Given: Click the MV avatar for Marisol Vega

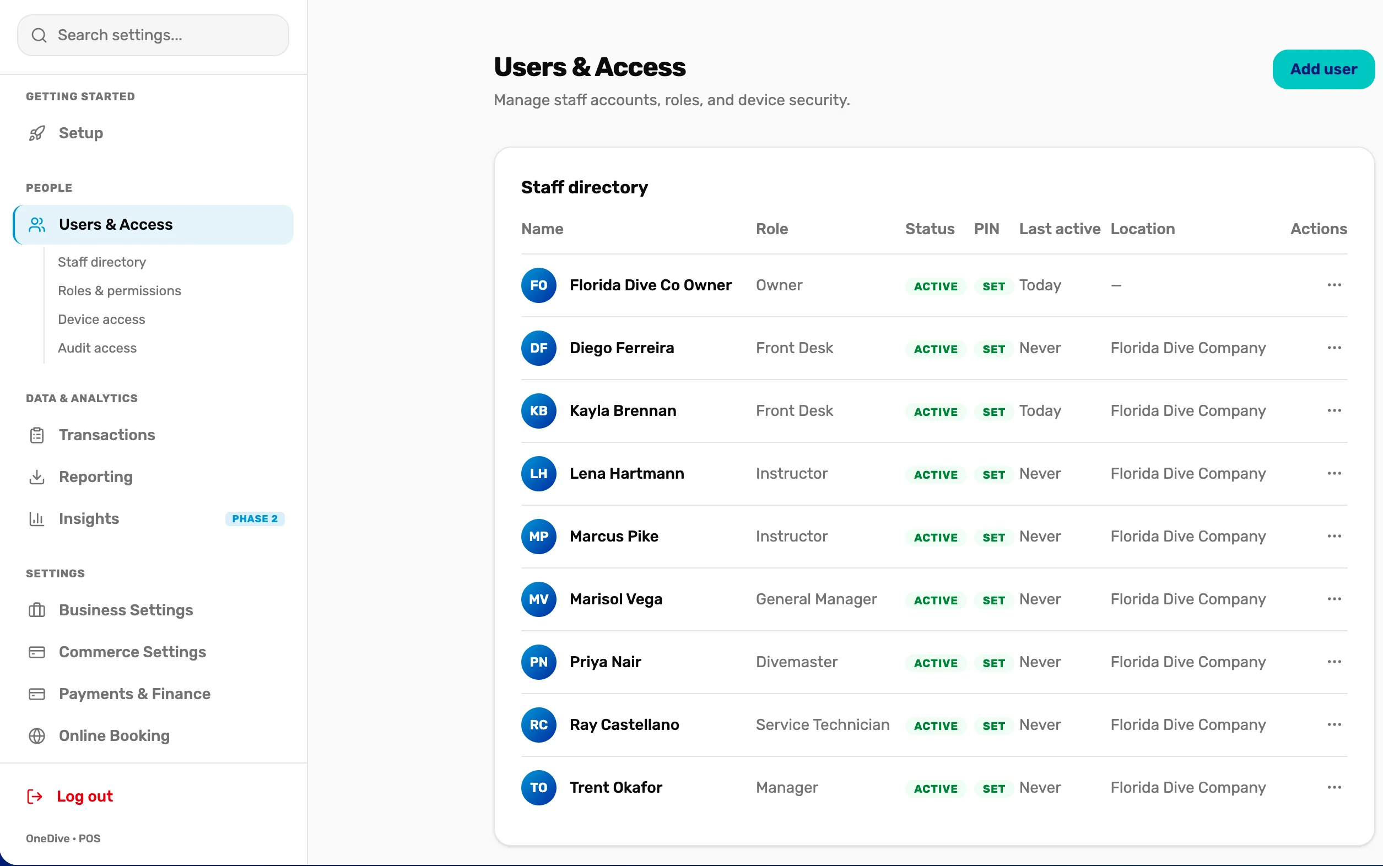Looking at the screenshot, I should coord(538,599).
